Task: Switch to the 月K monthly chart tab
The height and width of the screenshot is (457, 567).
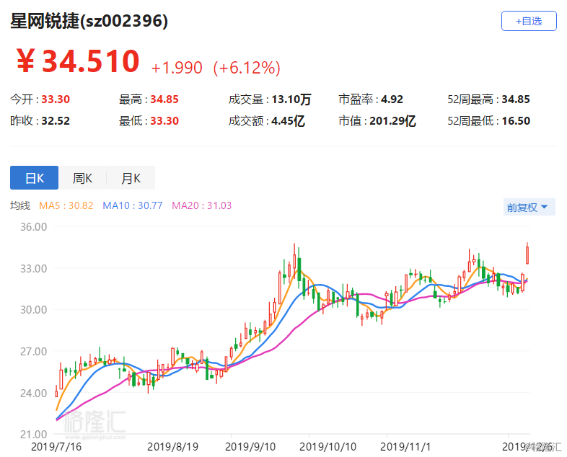Action: [131, 178]
